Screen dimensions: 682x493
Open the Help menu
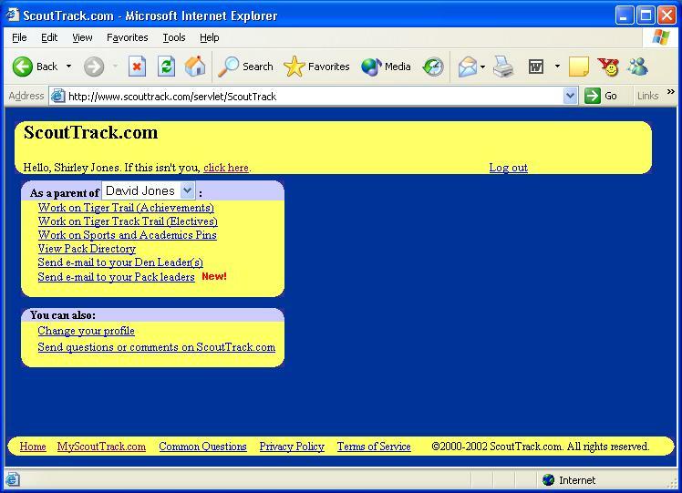point(209,37)
